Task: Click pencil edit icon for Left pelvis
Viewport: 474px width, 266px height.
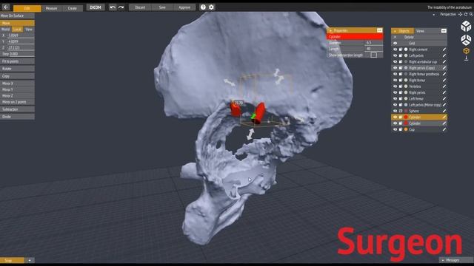Action: pyautogui.click(x=444, y=55)
